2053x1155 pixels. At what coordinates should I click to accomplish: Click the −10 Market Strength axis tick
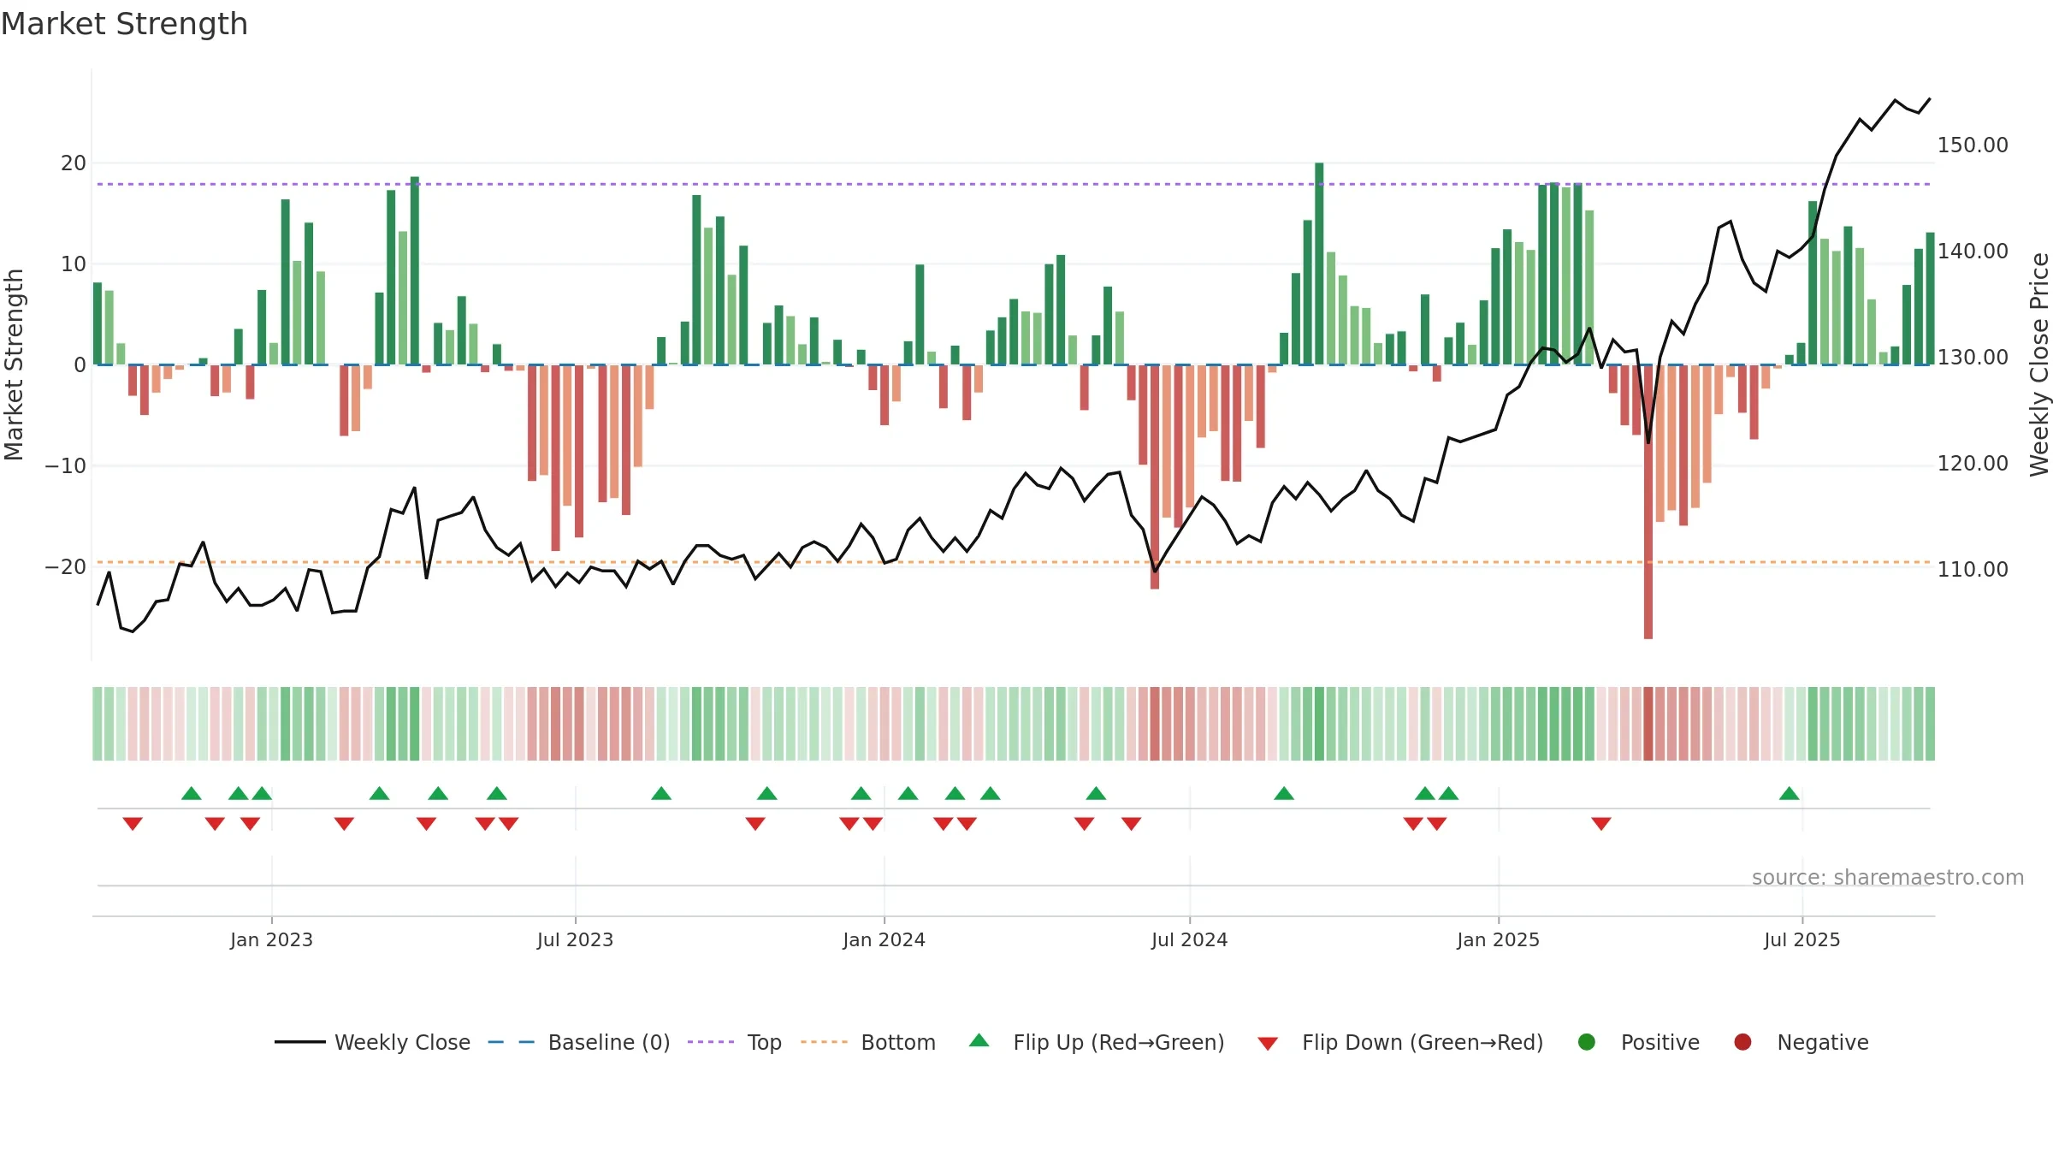tap(66, 466)
